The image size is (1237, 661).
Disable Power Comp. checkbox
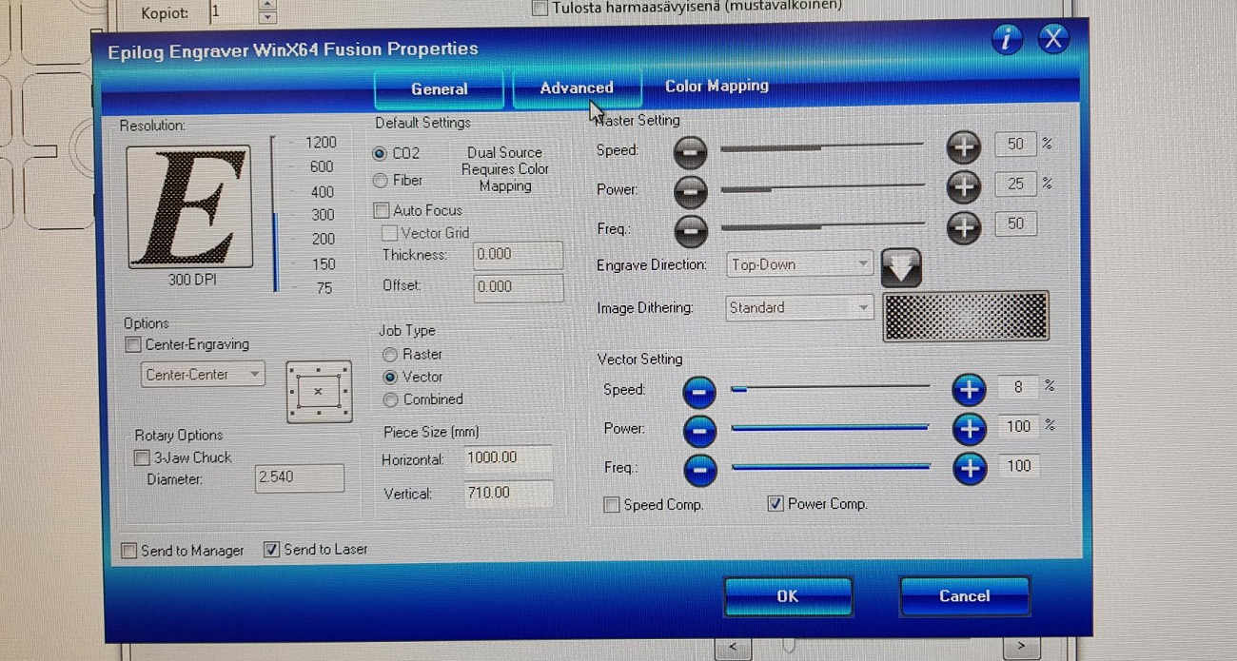click(776, 504)
